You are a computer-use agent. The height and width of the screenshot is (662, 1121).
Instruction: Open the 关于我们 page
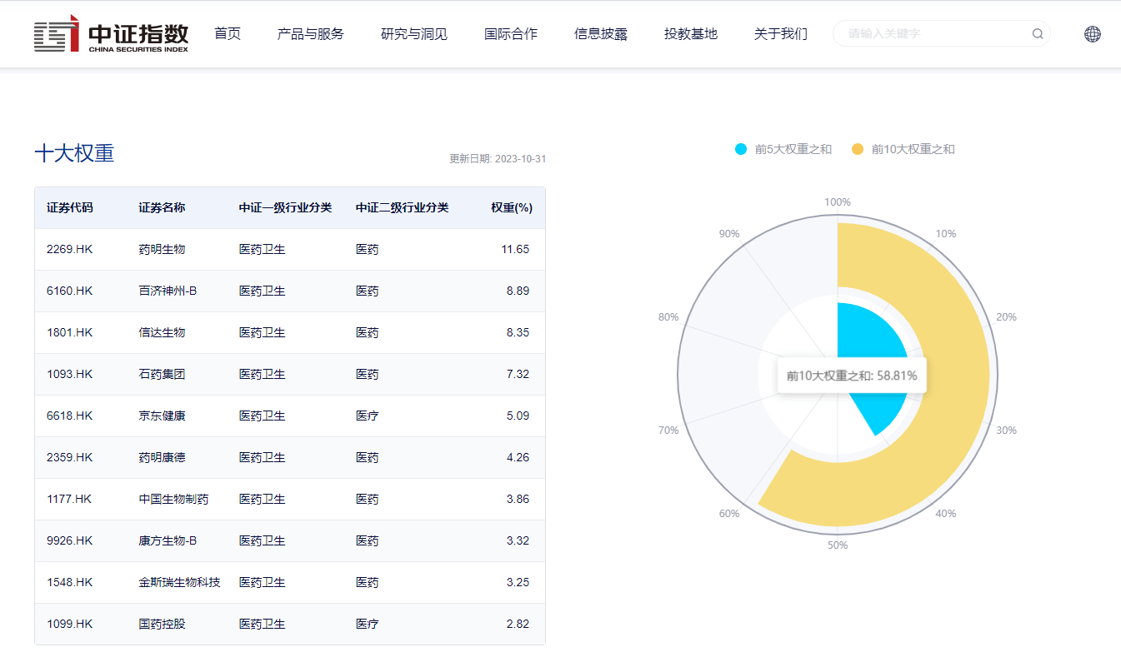(x=780, y=34)
